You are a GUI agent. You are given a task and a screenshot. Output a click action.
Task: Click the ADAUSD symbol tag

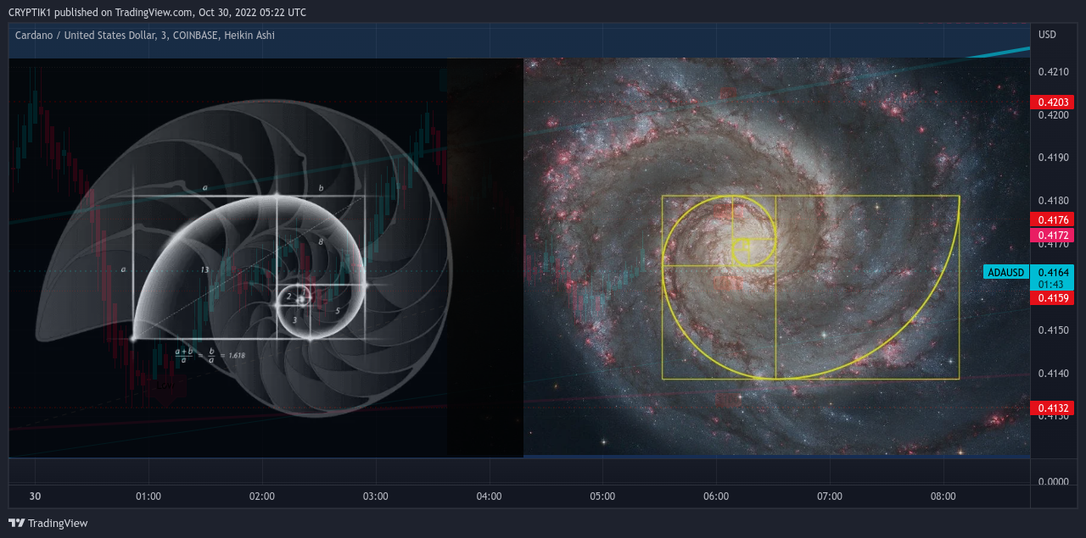pos(1006,272)
